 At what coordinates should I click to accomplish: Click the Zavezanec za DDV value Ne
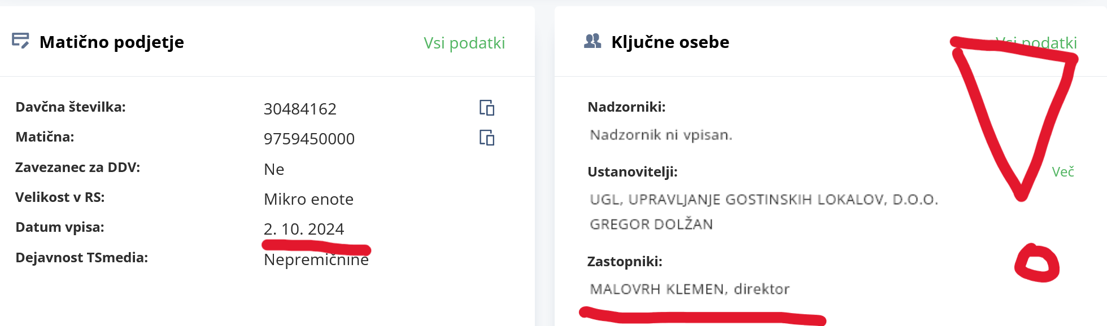coord(274,169)
